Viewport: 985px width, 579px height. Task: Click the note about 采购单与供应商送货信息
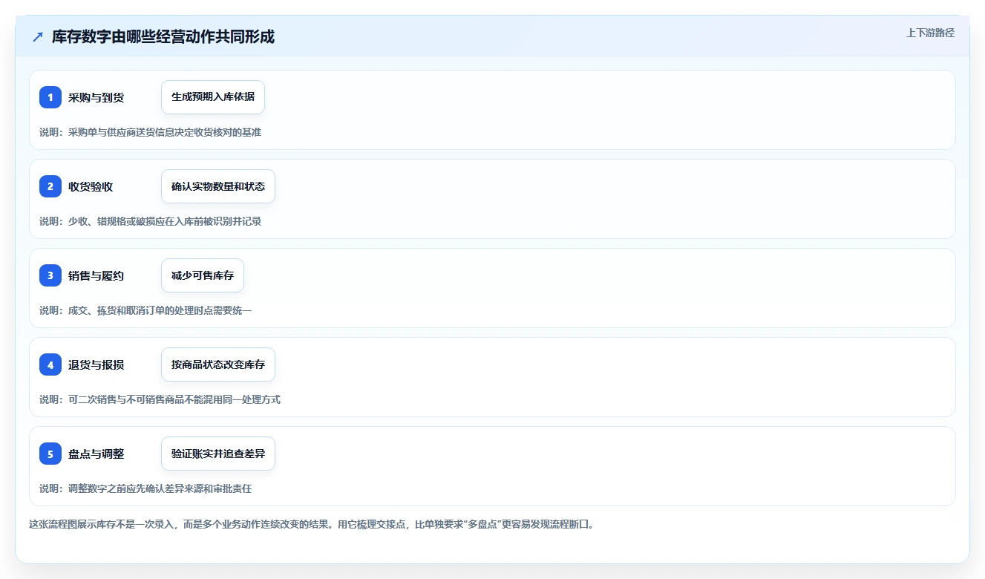(150, 132)
